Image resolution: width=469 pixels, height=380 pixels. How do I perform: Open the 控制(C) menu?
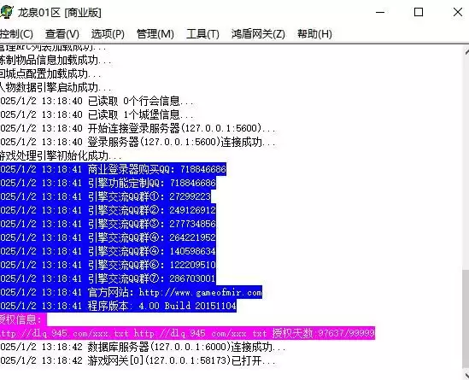16,34
